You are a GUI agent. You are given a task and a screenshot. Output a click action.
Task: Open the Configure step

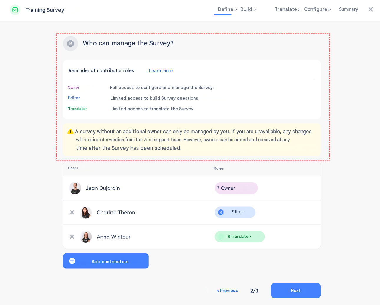click(x=317, y=9)
